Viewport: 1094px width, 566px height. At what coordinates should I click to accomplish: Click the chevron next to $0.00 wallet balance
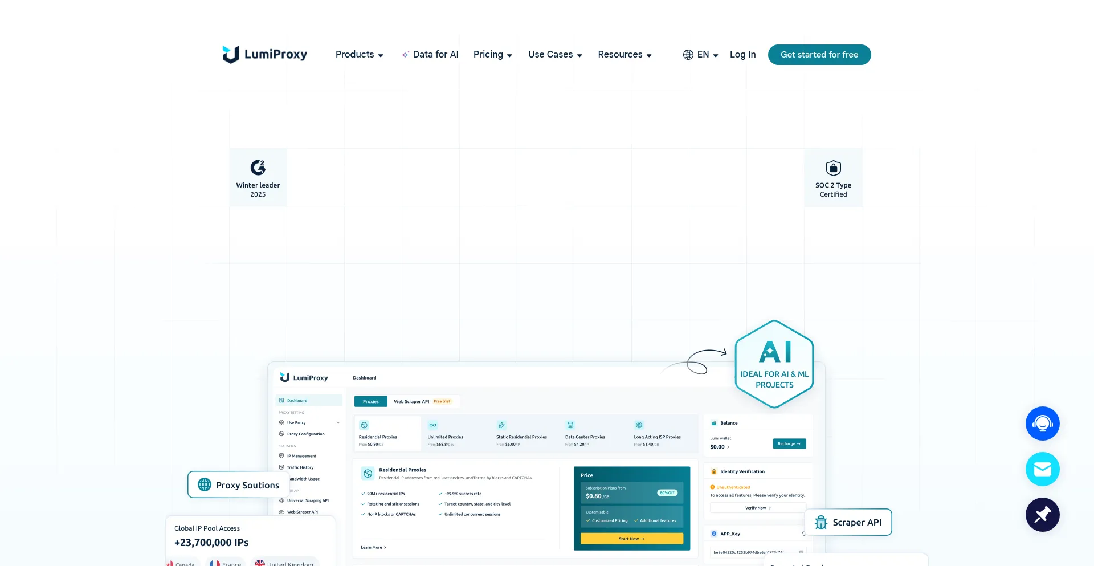[x=728, y=447]
